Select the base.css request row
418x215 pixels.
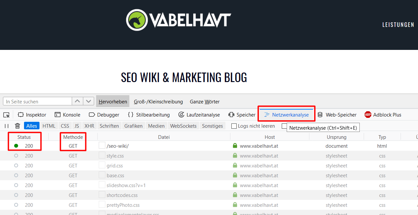pos(209,175)
